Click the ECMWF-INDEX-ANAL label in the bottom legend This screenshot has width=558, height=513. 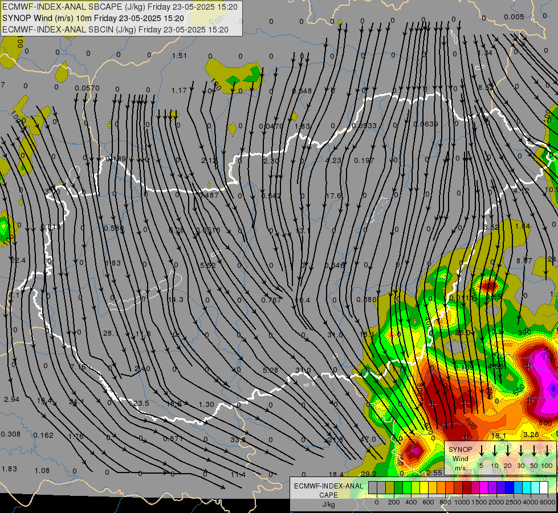click(328, 486)
